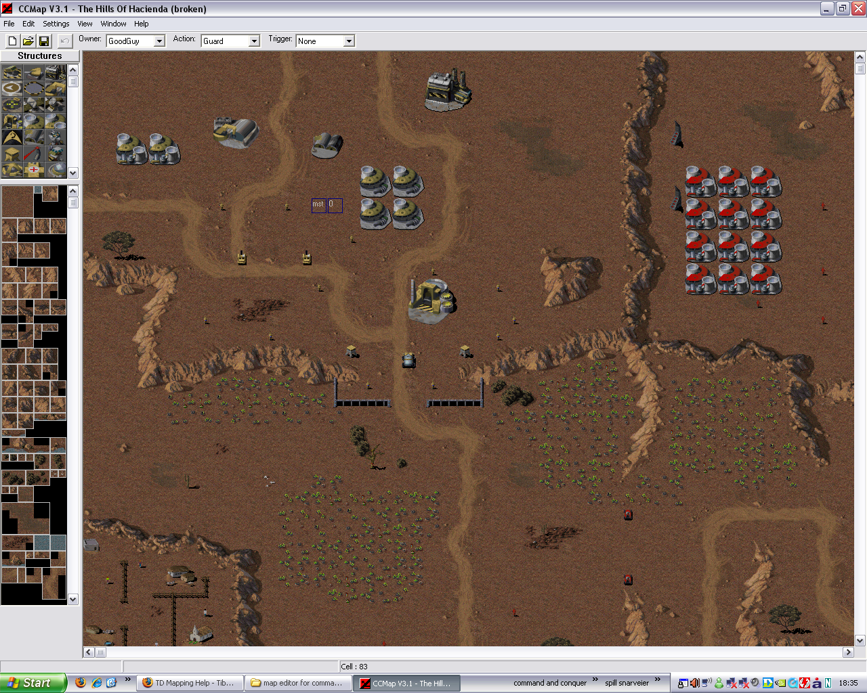Click the weapons factory building on the map
Image resolution: width=867 pixels, height=693 pixels.
(x=448, y=90)
